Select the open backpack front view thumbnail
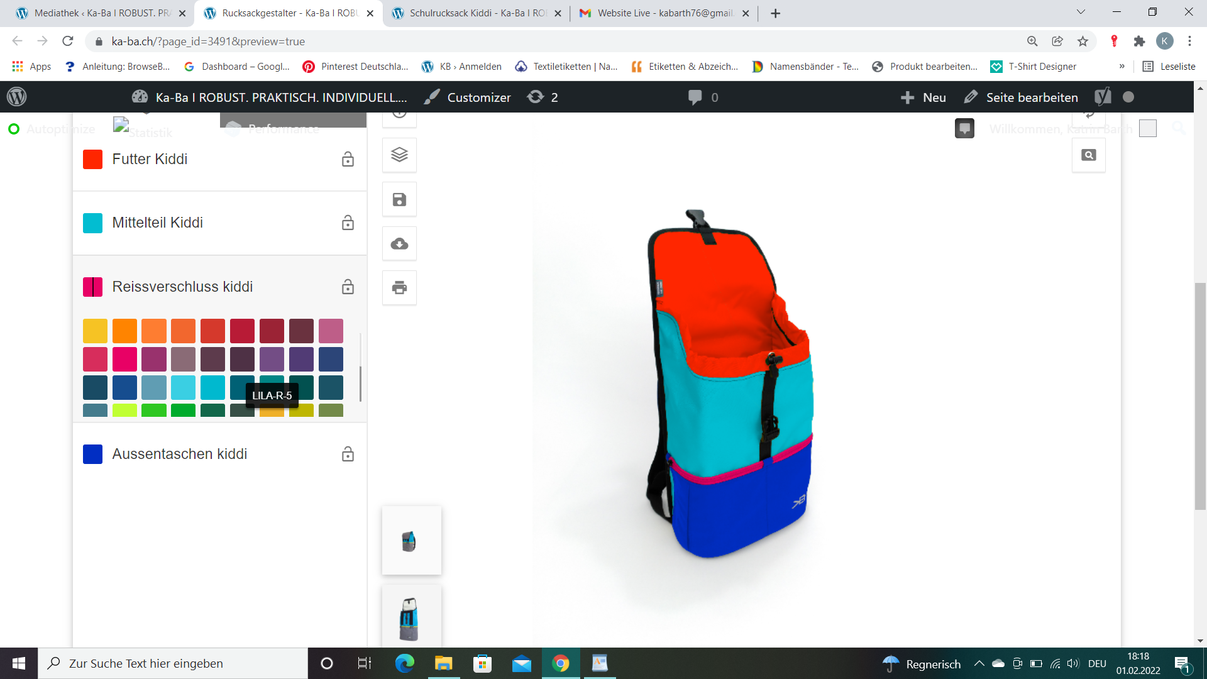This screenshot has width=1207, height=679. pyautogui.click(x=411, y=617)
